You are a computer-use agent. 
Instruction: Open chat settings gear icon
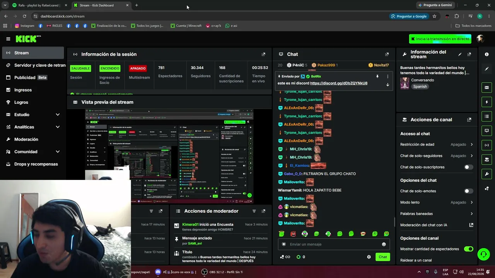(369, 257)
